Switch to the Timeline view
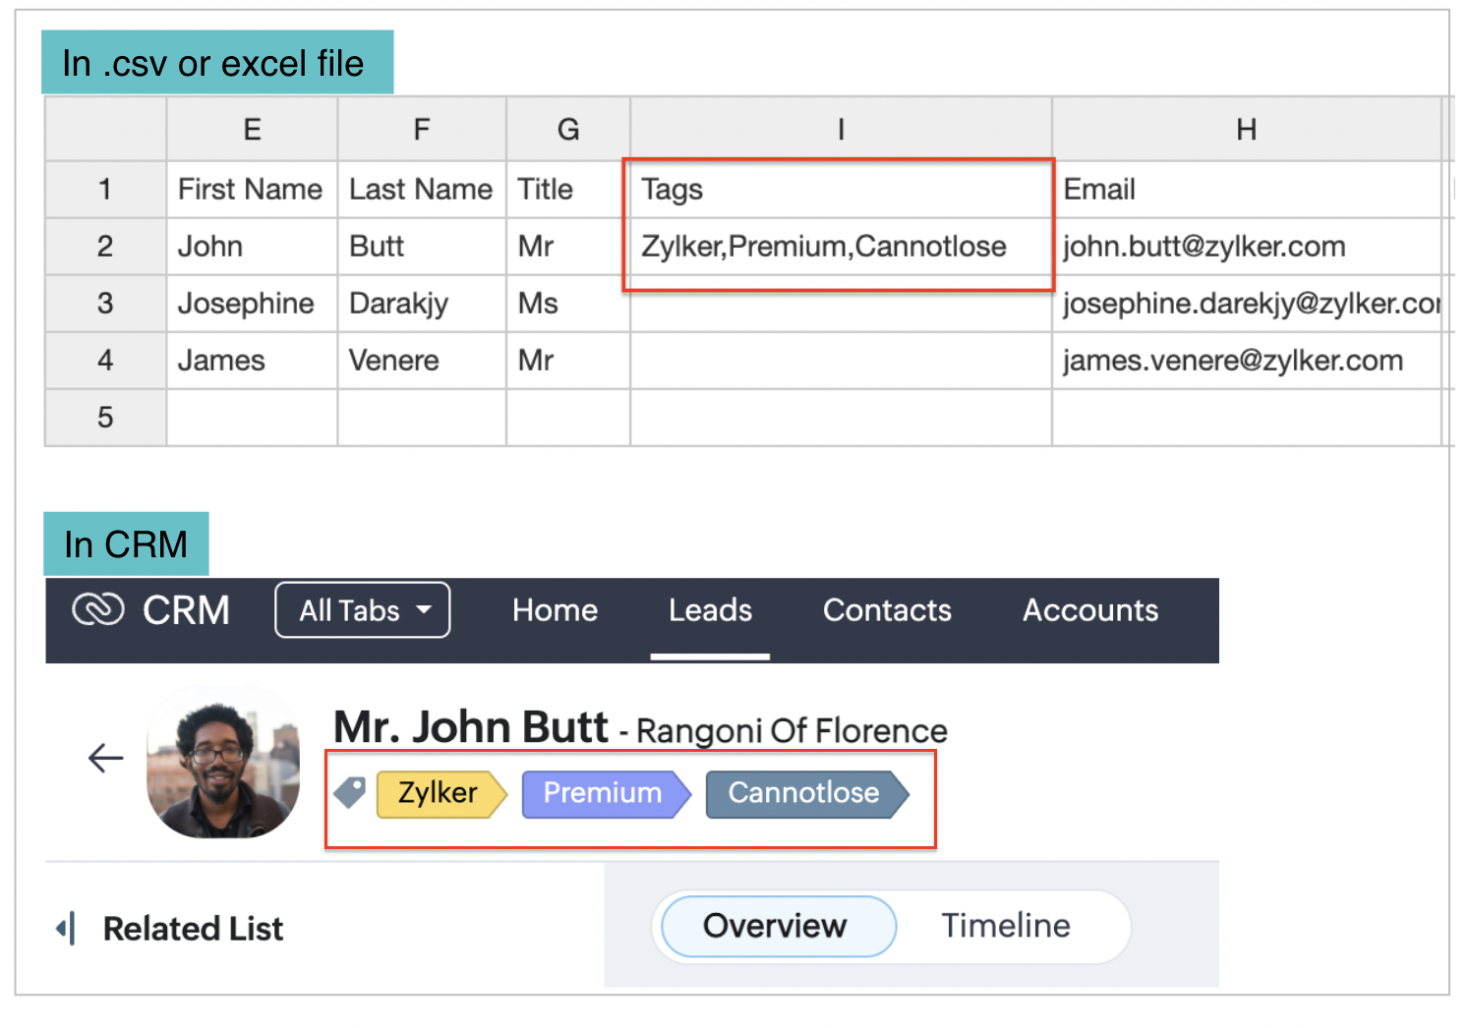Image resolution: width=1469 pixels, height=1028 pixels. pos(1005,926)
